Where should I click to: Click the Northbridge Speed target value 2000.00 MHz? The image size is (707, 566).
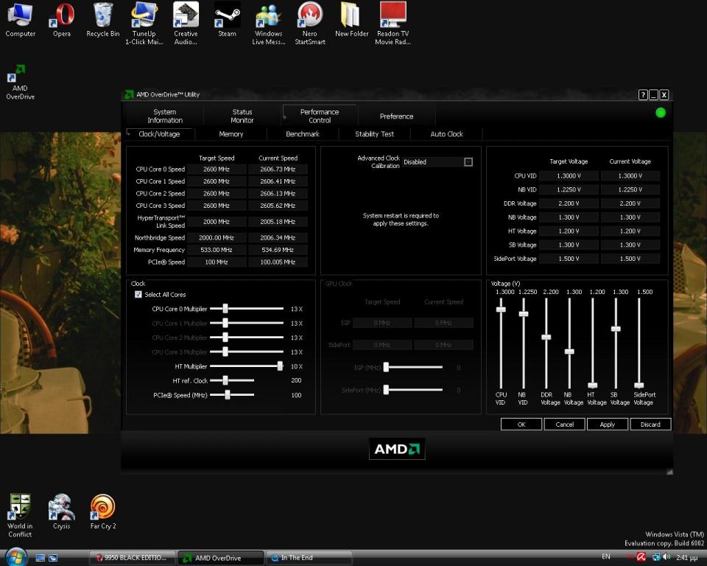click(x=217, y=237)
